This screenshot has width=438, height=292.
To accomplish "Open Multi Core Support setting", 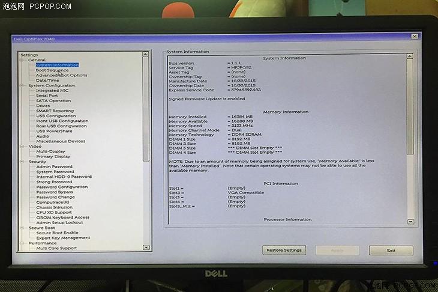I will tap(56, 248).
